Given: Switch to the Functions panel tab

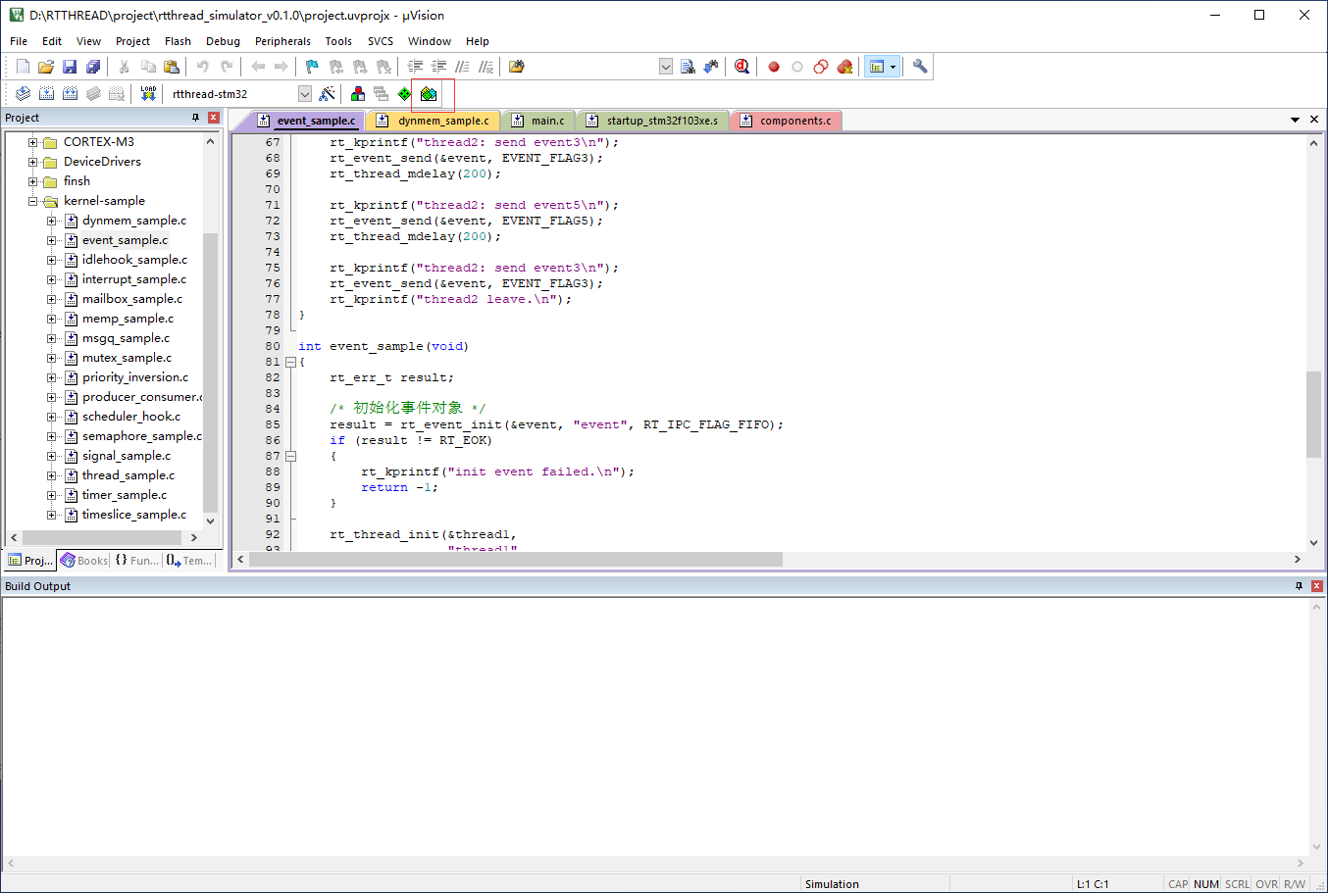Looking at the screenshot, I should [x=136, y=561].
